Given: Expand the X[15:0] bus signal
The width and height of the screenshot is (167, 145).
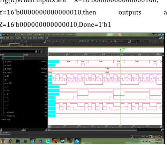Looking at the screenshot, I should 4,69.
